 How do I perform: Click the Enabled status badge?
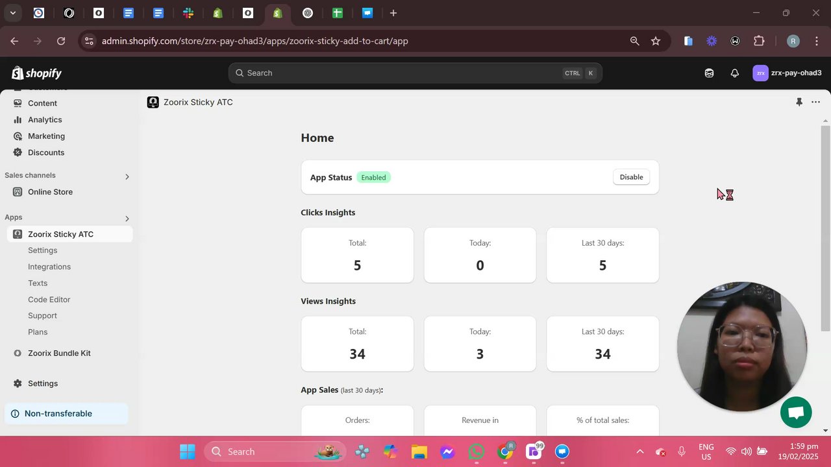coord(373,177)
